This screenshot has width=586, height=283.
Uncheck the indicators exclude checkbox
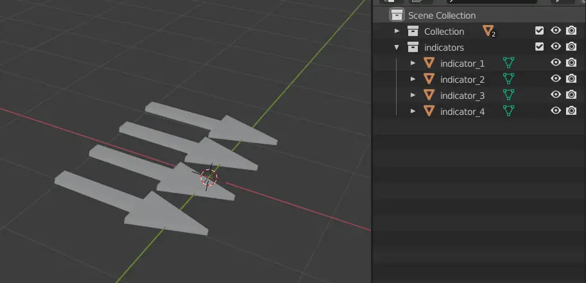click(x=539, y=47)
